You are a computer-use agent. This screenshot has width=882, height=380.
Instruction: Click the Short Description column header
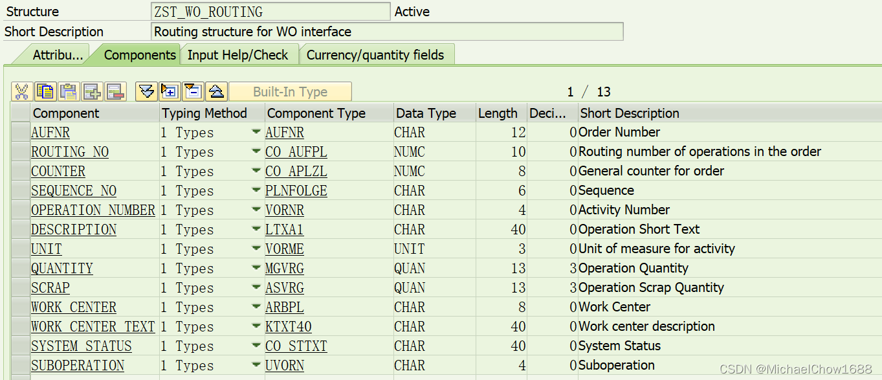coord(730,113)
